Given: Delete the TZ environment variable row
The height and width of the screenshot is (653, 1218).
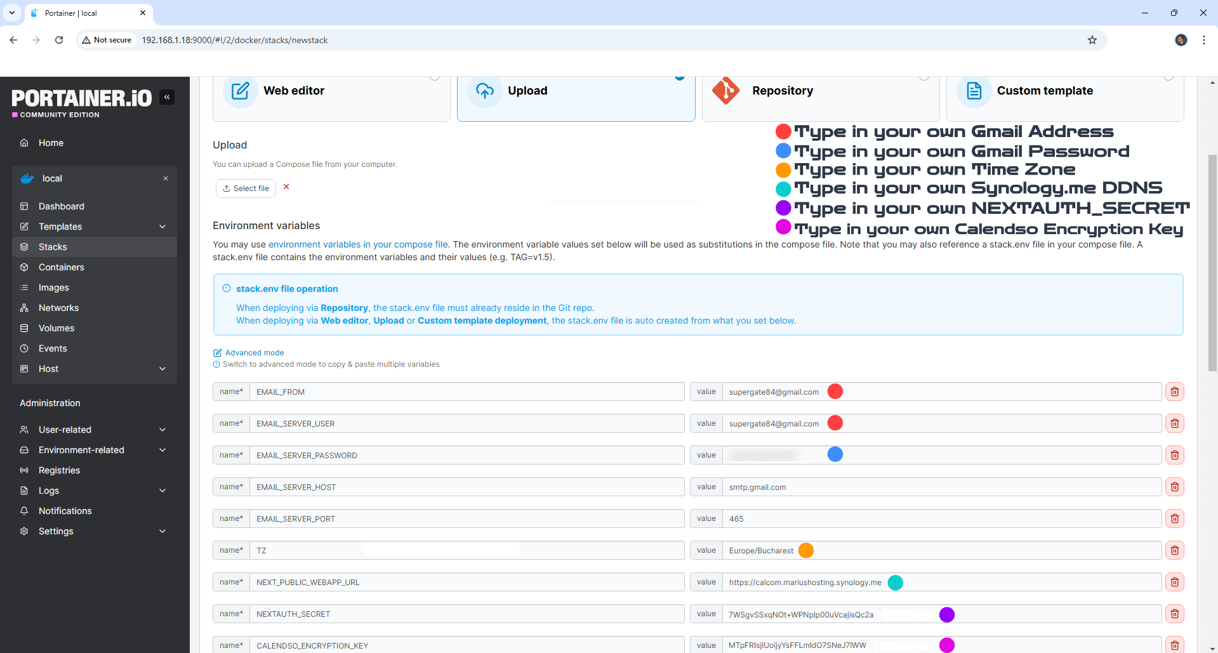Looking at the screenshot, I should [x=1174, y=550].
